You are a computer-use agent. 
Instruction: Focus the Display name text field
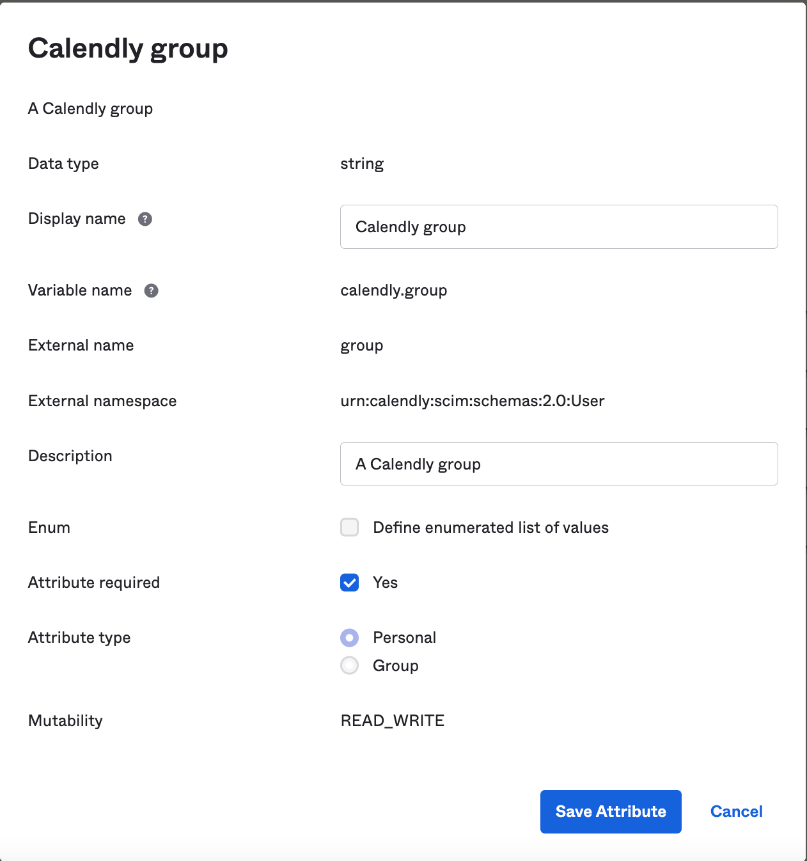[x=558, y=227]
